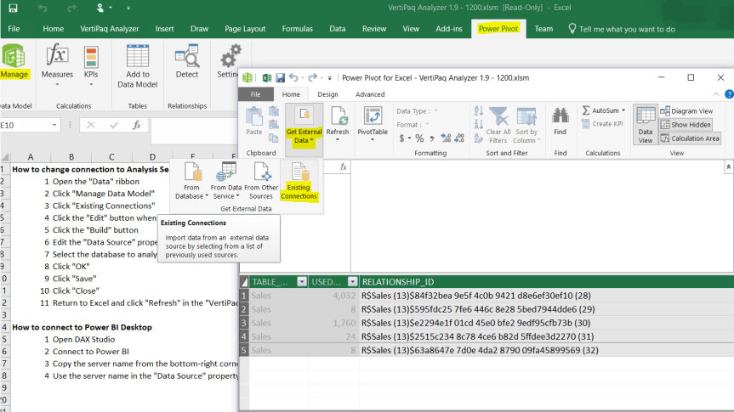The height and width of the screenshot is (412, 734).
Task: Click the Enter checkmark formula bar button
Action: [114, 125]
